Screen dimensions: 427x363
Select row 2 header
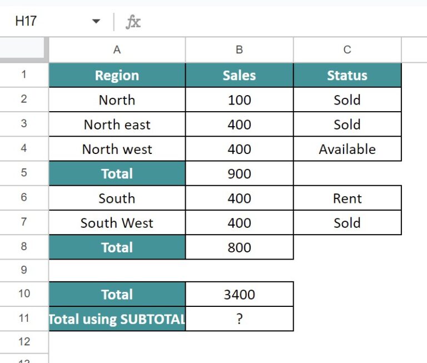pos(24,99)
